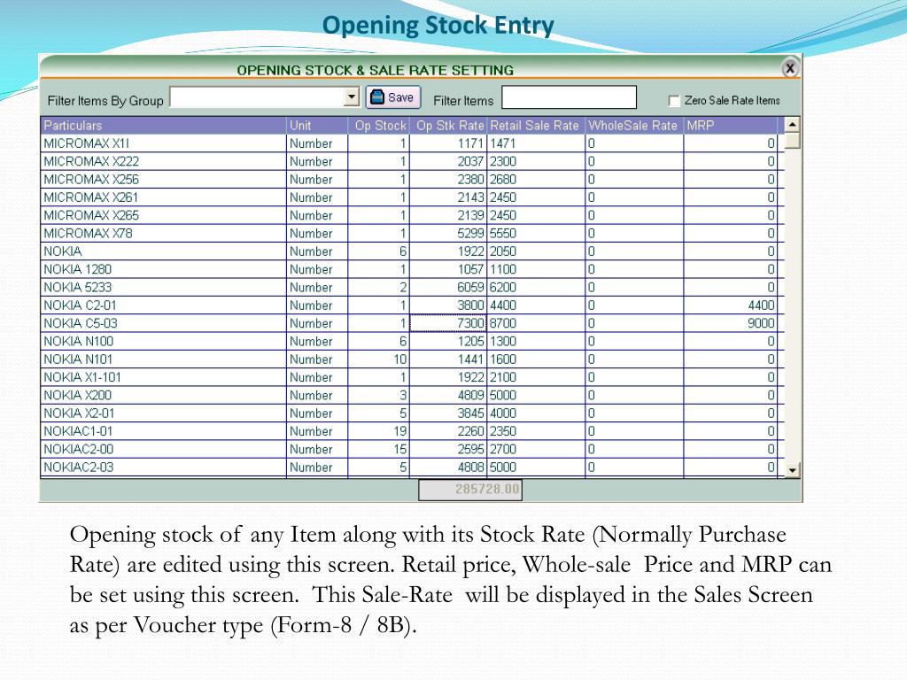Click the Op Stock value 19 for NOKIAC1-01
Image resolution: width=907 pixels, height=680 pixels.
(x=379, y=431)
